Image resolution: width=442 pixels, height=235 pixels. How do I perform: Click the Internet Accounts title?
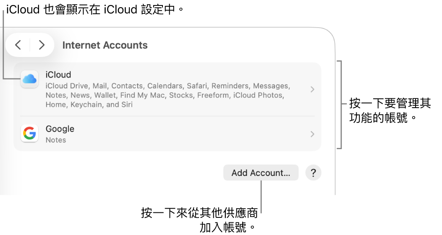pyautogui.click(x=105, y=45)
